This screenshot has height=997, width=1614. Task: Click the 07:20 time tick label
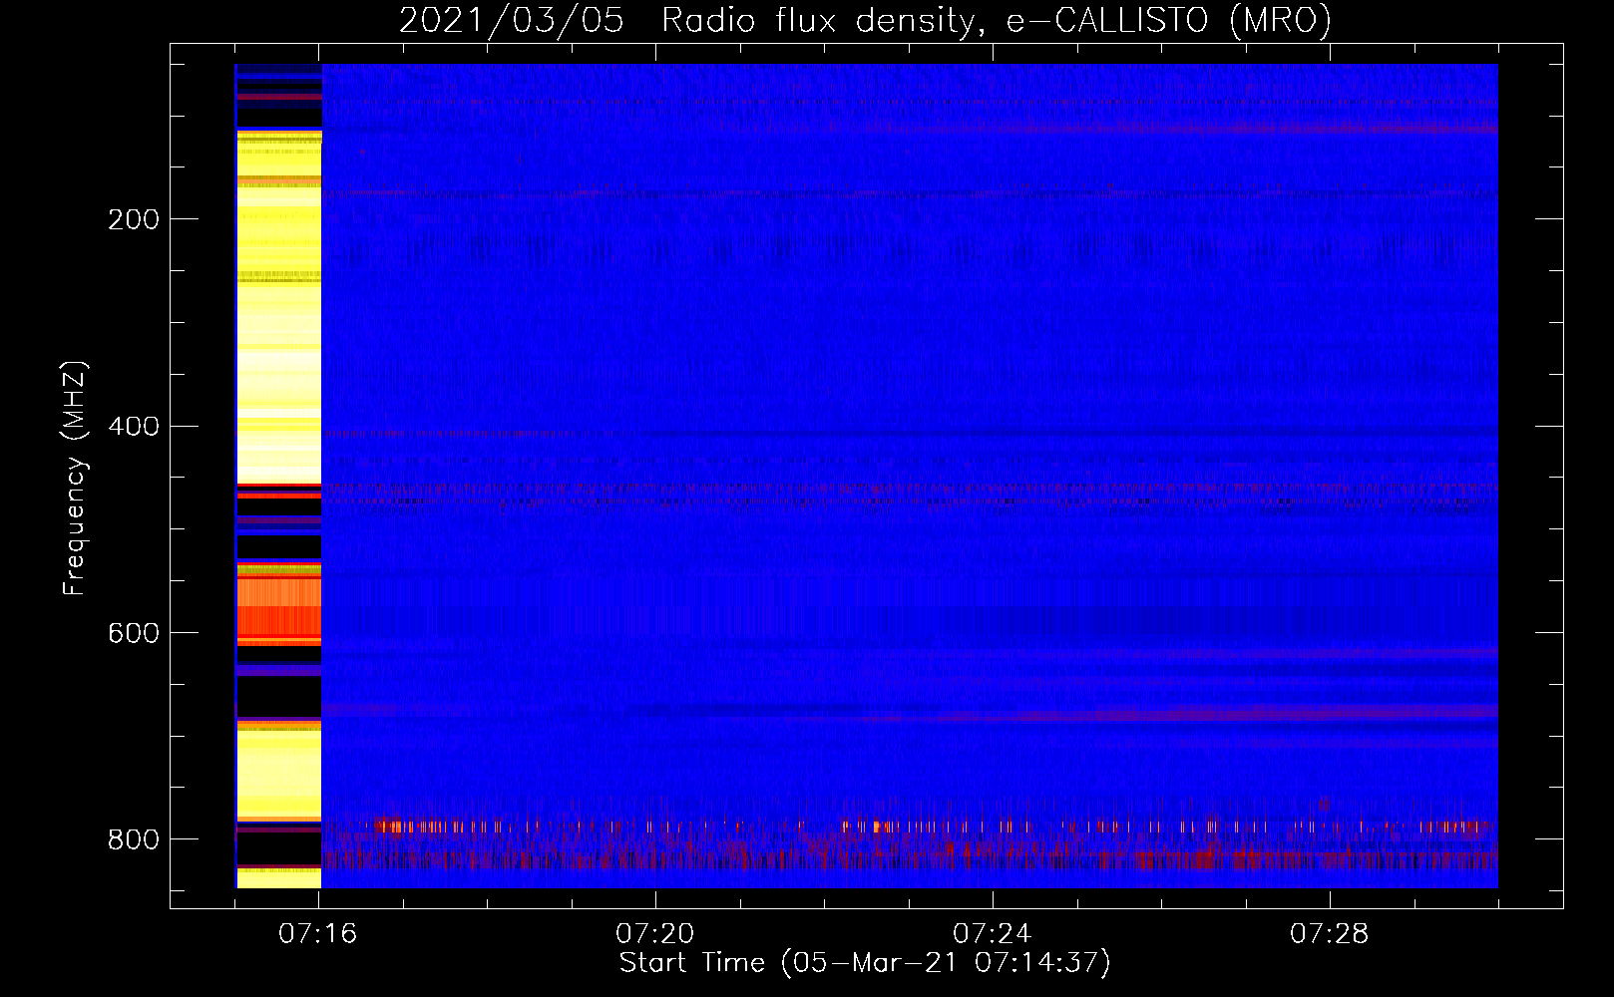(x=655, y=934)
